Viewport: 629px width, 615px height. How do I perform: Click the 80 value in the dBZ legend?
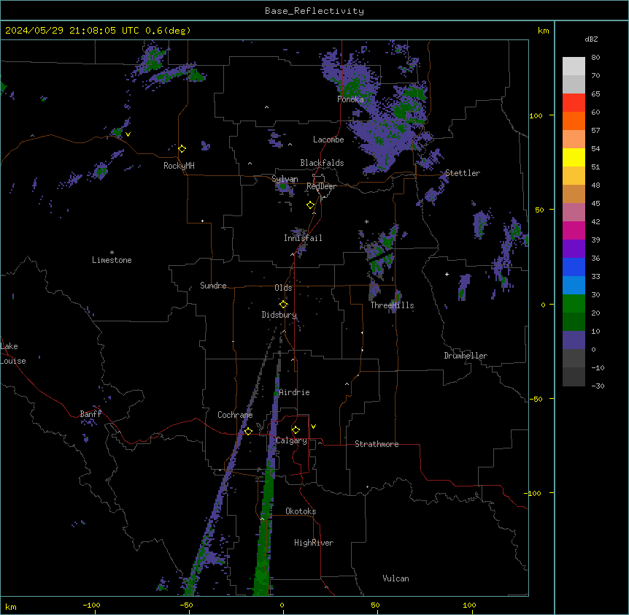pos(595,58)
